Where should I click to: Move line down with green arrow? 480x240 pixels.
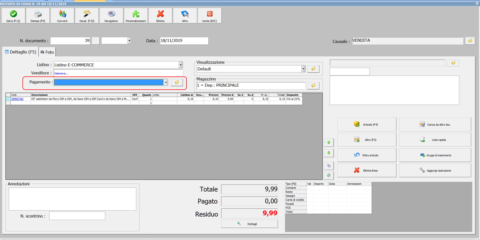pos(329,153)
